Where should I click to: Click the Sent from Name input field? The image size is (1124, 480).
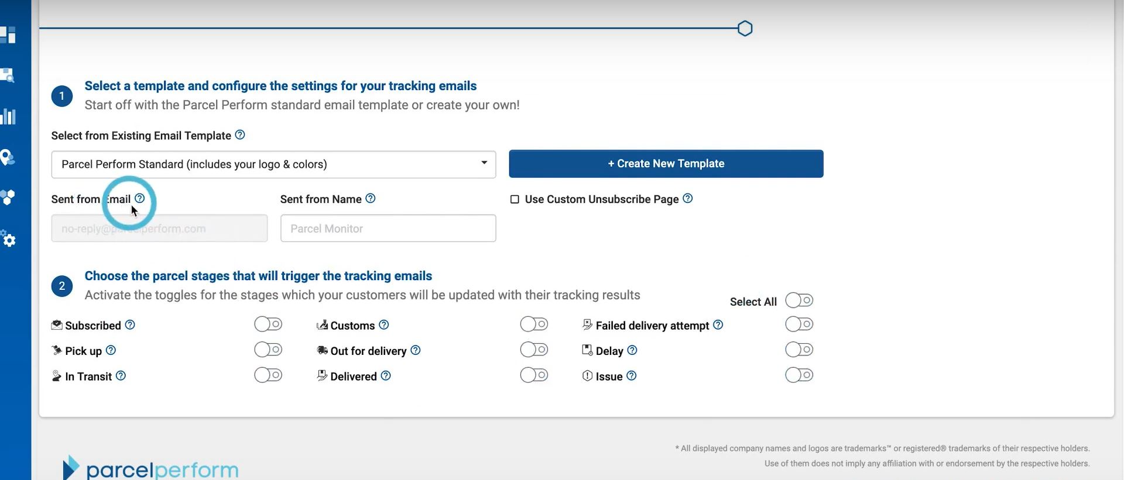point(388,229)
